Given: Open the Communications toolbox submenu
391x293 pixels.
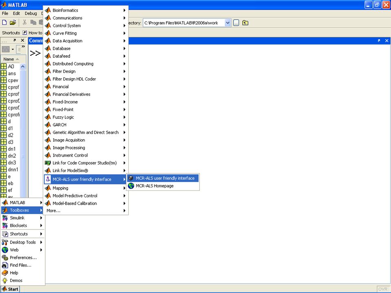Looking at the screenshot, I should (x=86, y=18).
